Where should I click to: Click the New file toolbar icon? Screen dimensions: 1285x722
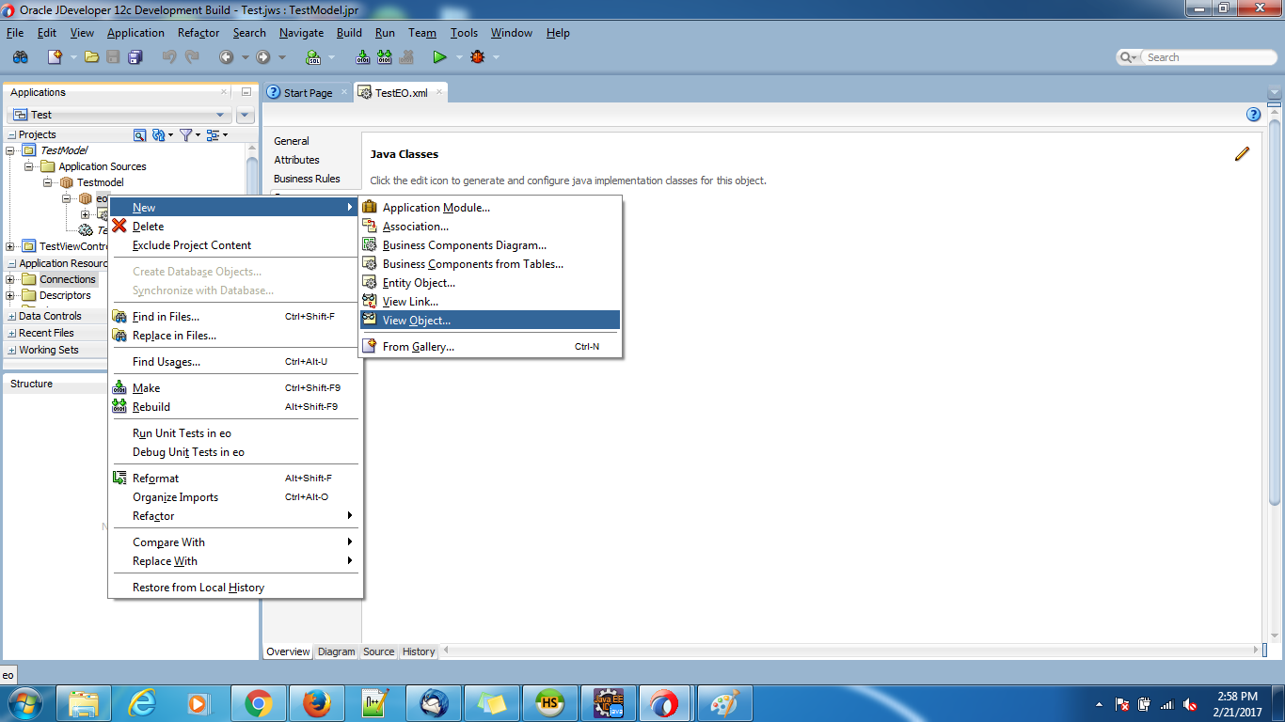point(56,56)
